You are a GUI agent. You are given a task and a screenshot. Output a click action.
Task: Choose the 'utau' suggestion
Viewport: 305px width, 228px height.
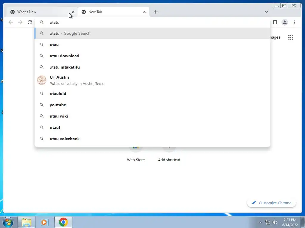pos(152,45)
